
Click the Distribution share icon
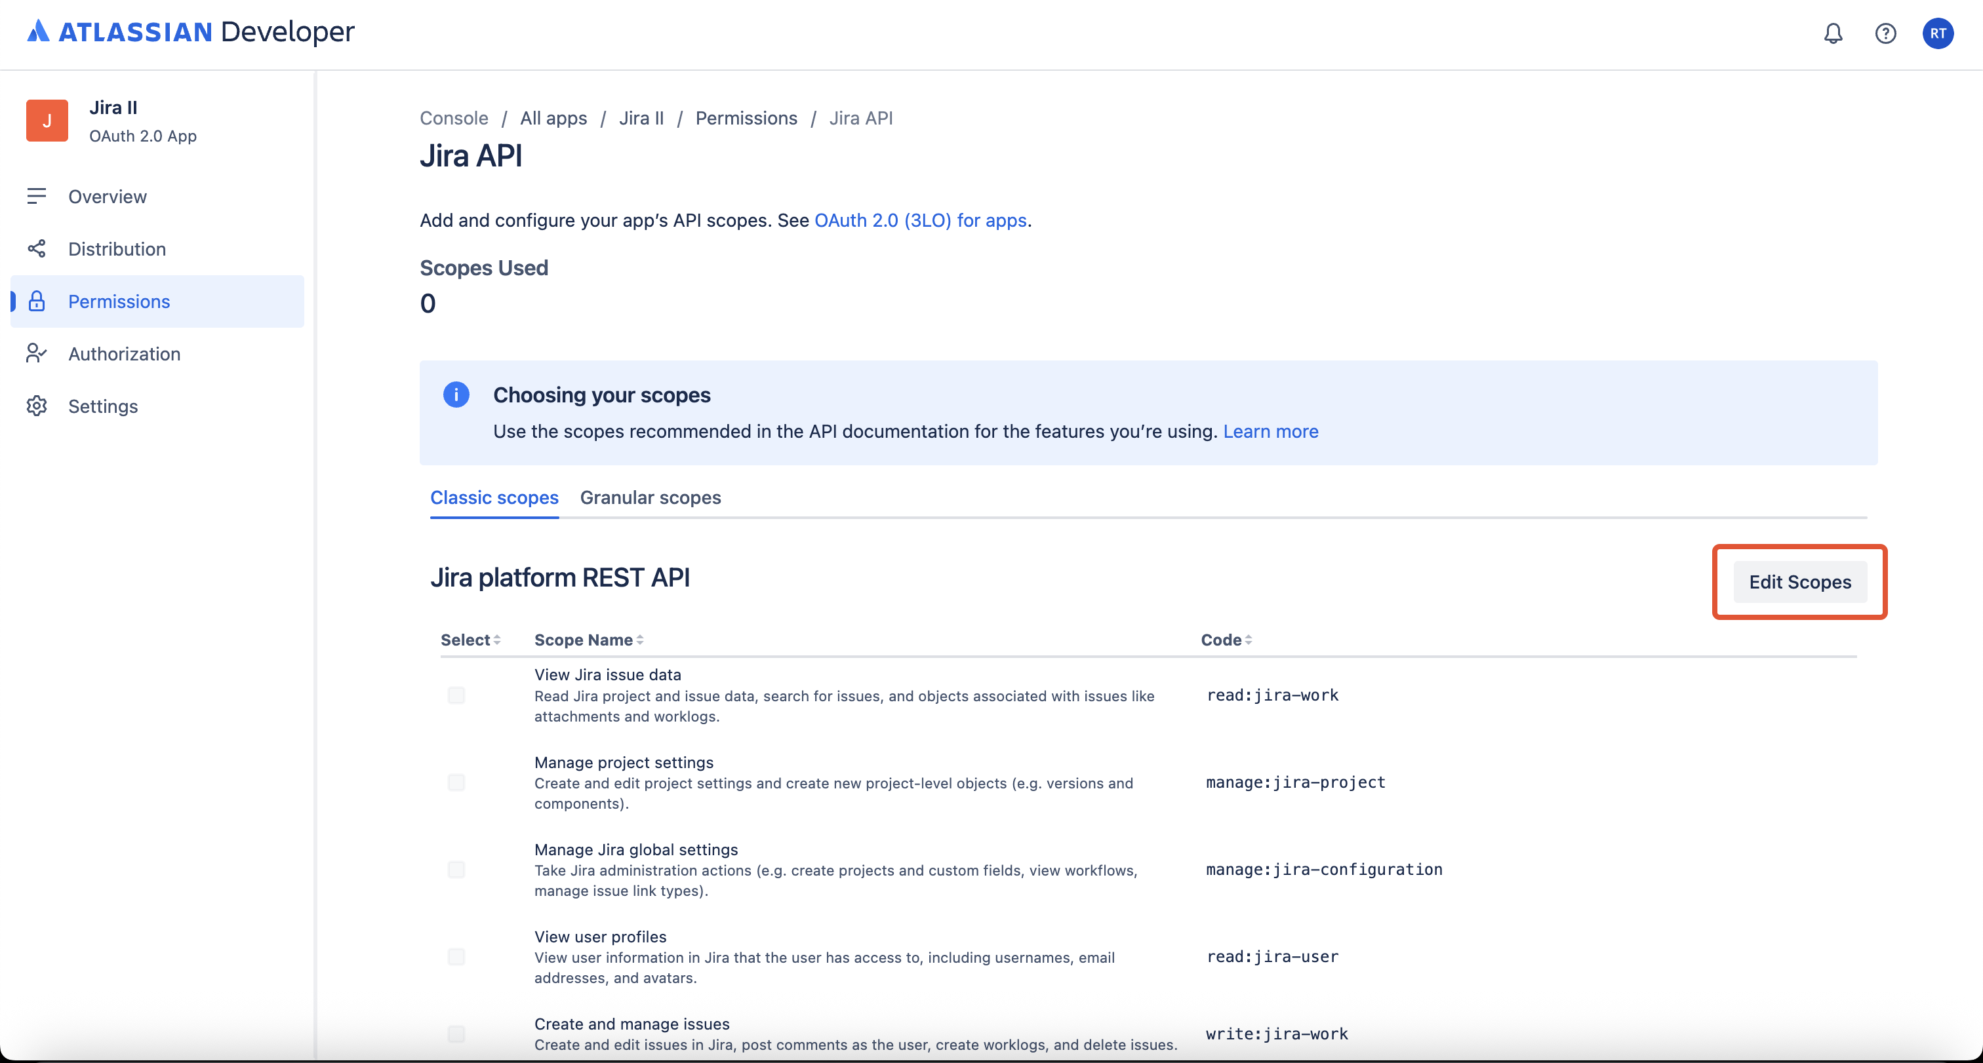(x=36, y=248)
